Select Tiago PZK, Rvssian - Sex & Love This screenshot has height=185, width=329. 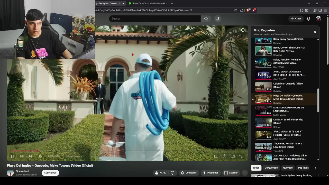coord(284,147)
